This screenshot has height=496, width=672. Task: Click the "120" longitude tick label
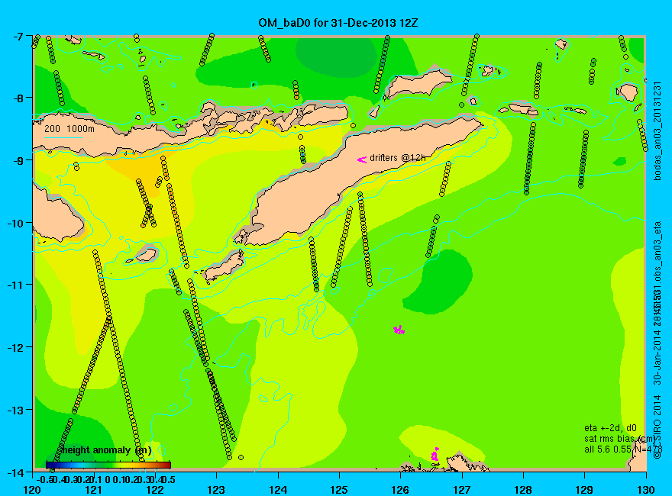click(33, 489)
